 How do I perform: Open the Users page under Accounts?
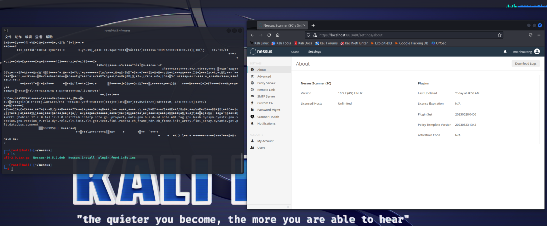pos(261,148)
